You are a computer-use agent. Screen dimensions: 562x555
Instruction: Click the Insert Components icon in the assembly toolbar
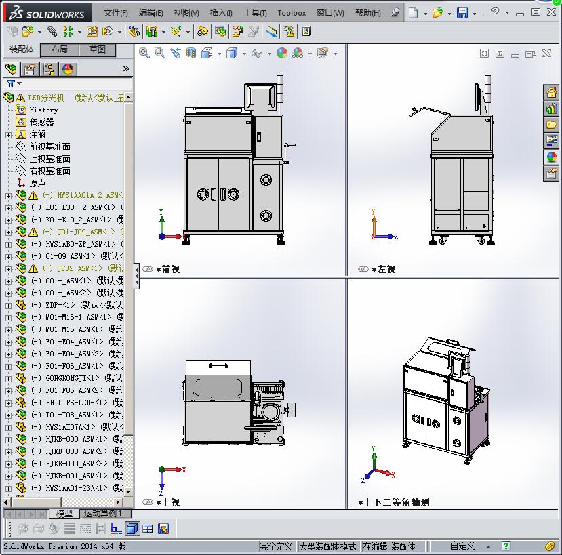[28, 32]
